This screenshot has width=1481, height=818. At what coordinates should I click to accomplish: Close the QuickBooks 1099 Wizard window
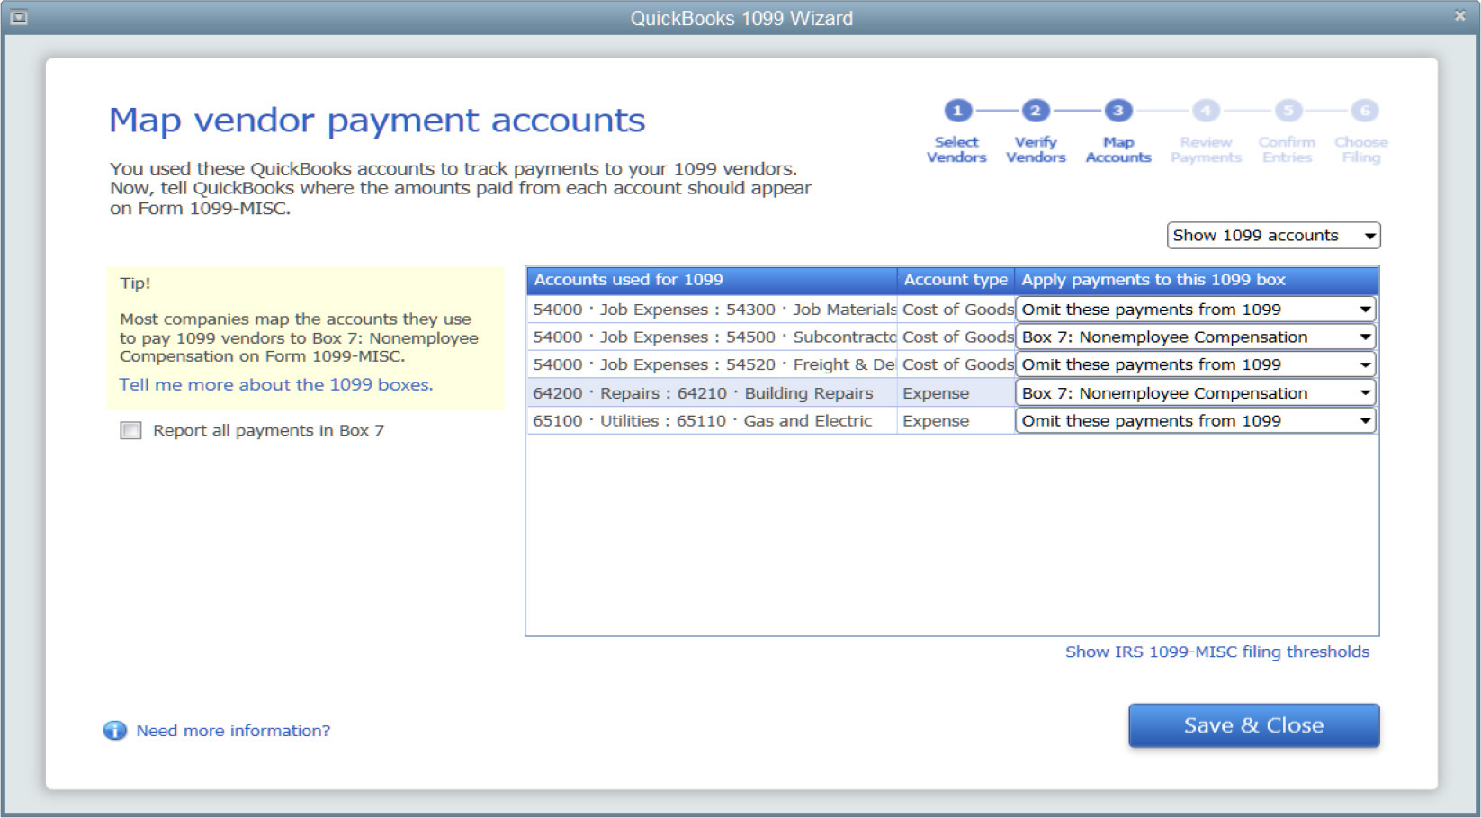pos(1459,16)
